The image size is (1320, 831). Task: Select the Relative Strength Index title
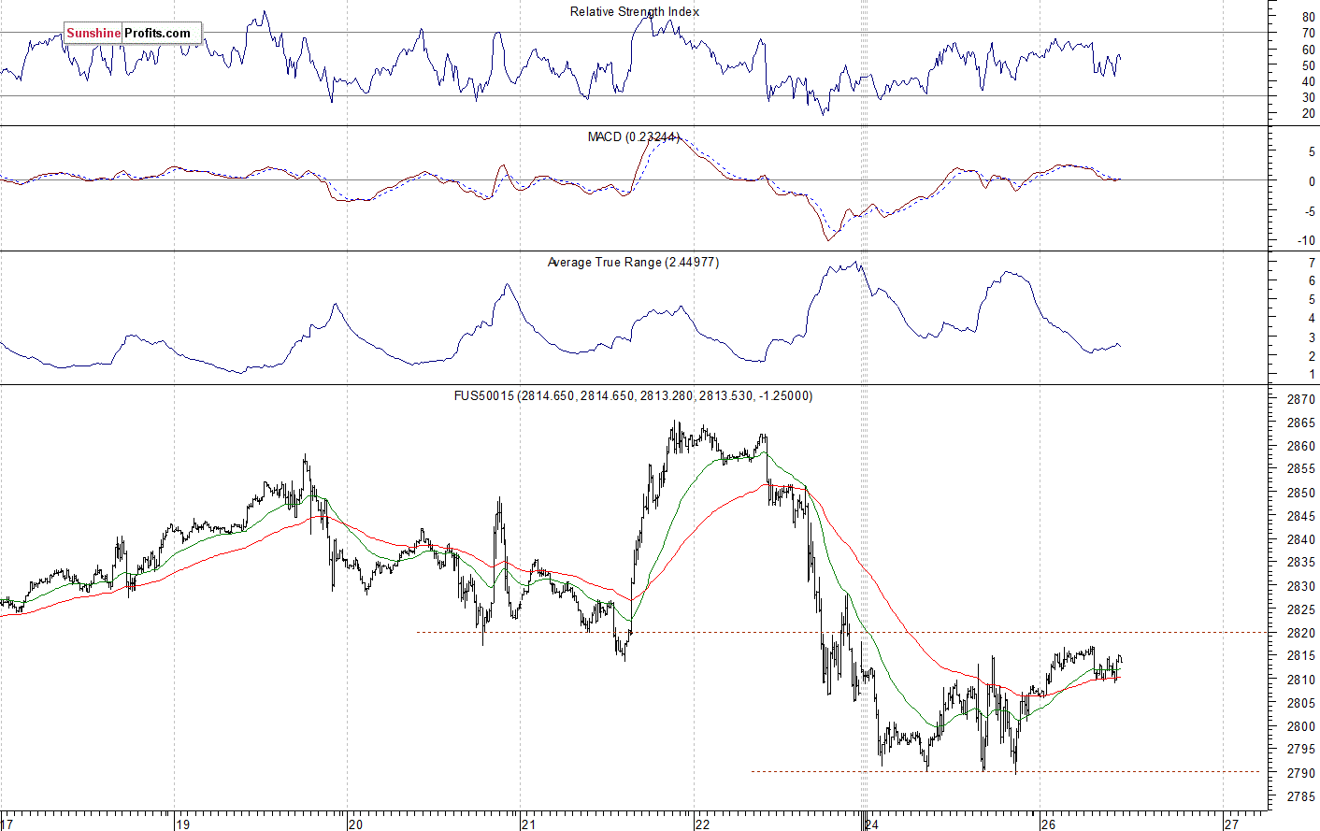coord(635,11)
